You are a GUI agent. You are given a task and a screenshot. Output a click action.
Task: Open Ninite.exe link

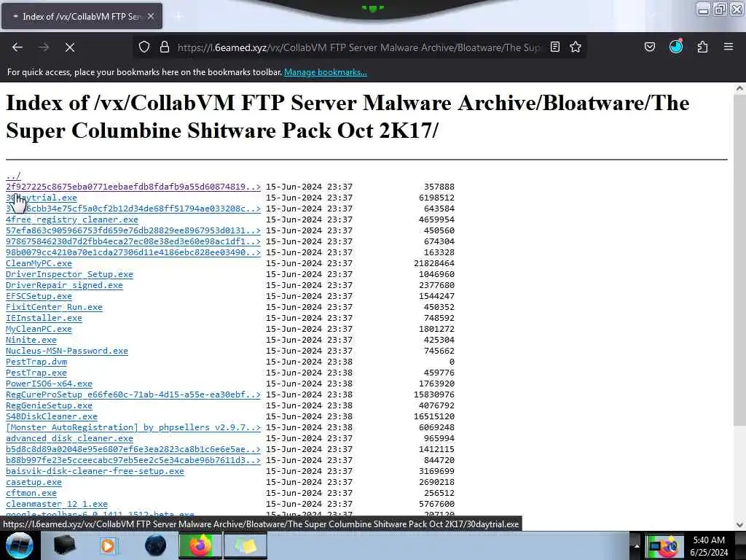point(31,340)
